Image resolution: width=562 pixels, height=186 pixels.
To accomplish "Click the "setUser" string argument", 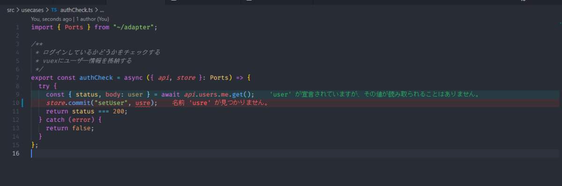I will pyautogui.click(x=111, y=103).
